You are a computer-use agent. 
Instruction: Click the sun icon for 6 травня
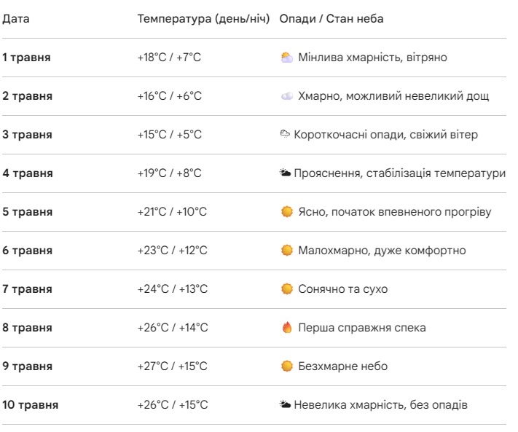tap(287, 251)
